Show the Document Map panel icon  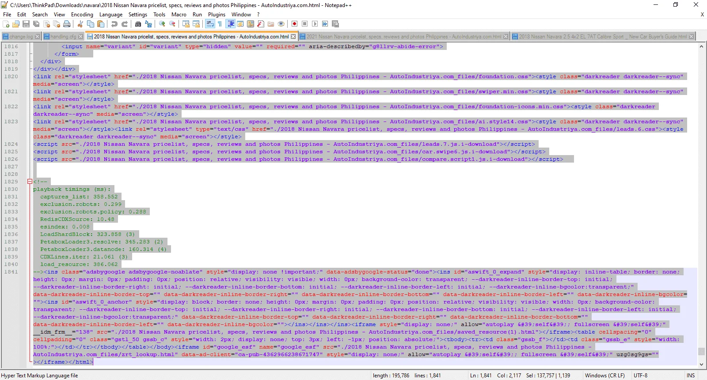(251, 24)
